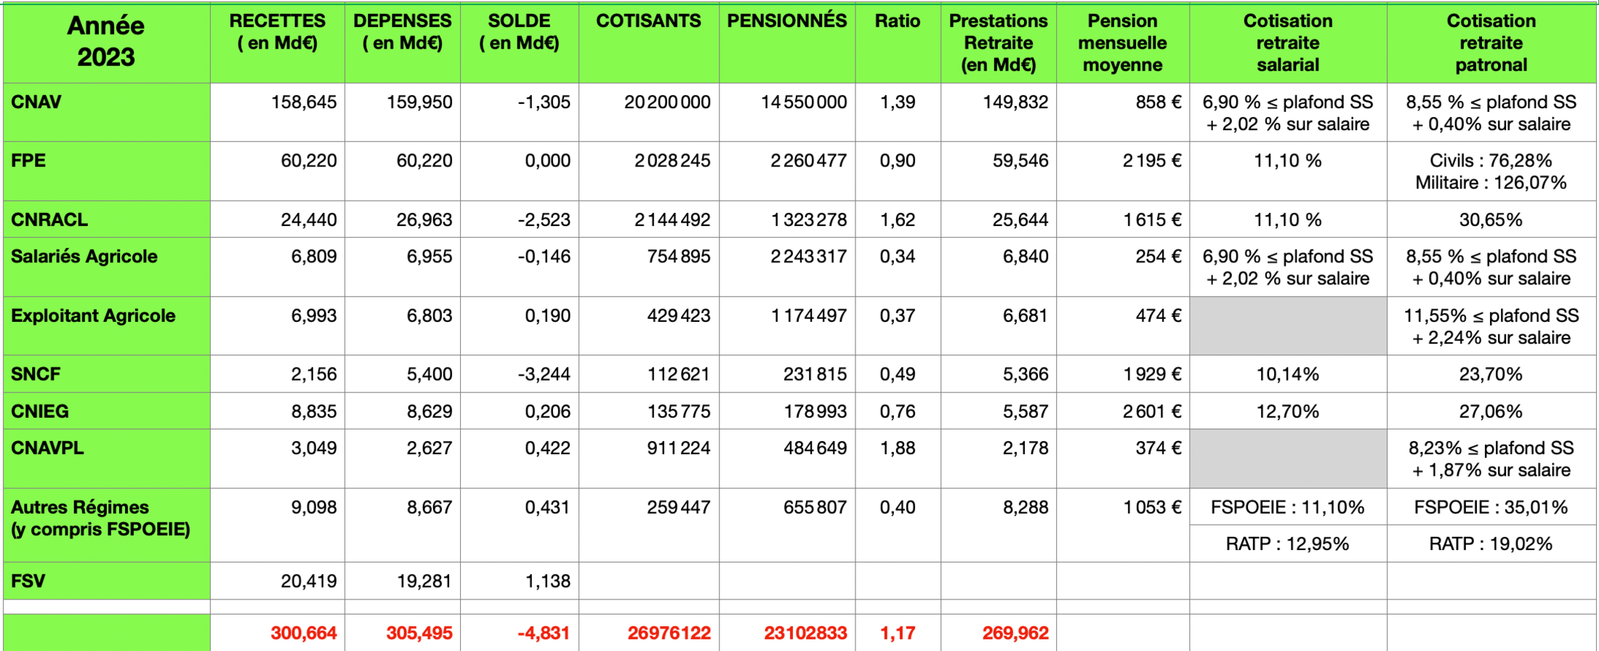
Task: Click the Cotisation retraite patronal header
Action: (1491, 43)
